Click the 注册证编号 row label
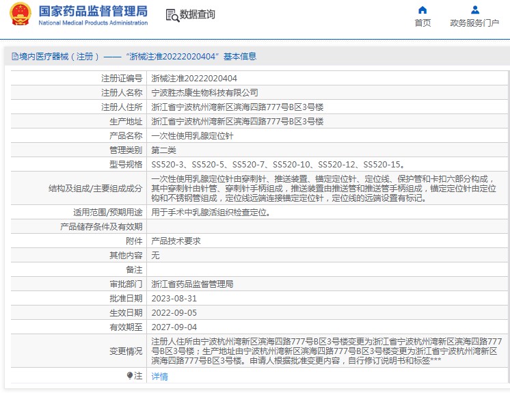The height and width of the screenshot is (393, 510). click(x=122, y=79)
